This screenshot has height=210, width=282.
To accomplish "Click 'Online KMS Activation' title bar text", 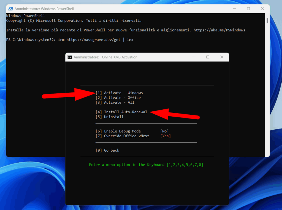I will pos(120,57).
